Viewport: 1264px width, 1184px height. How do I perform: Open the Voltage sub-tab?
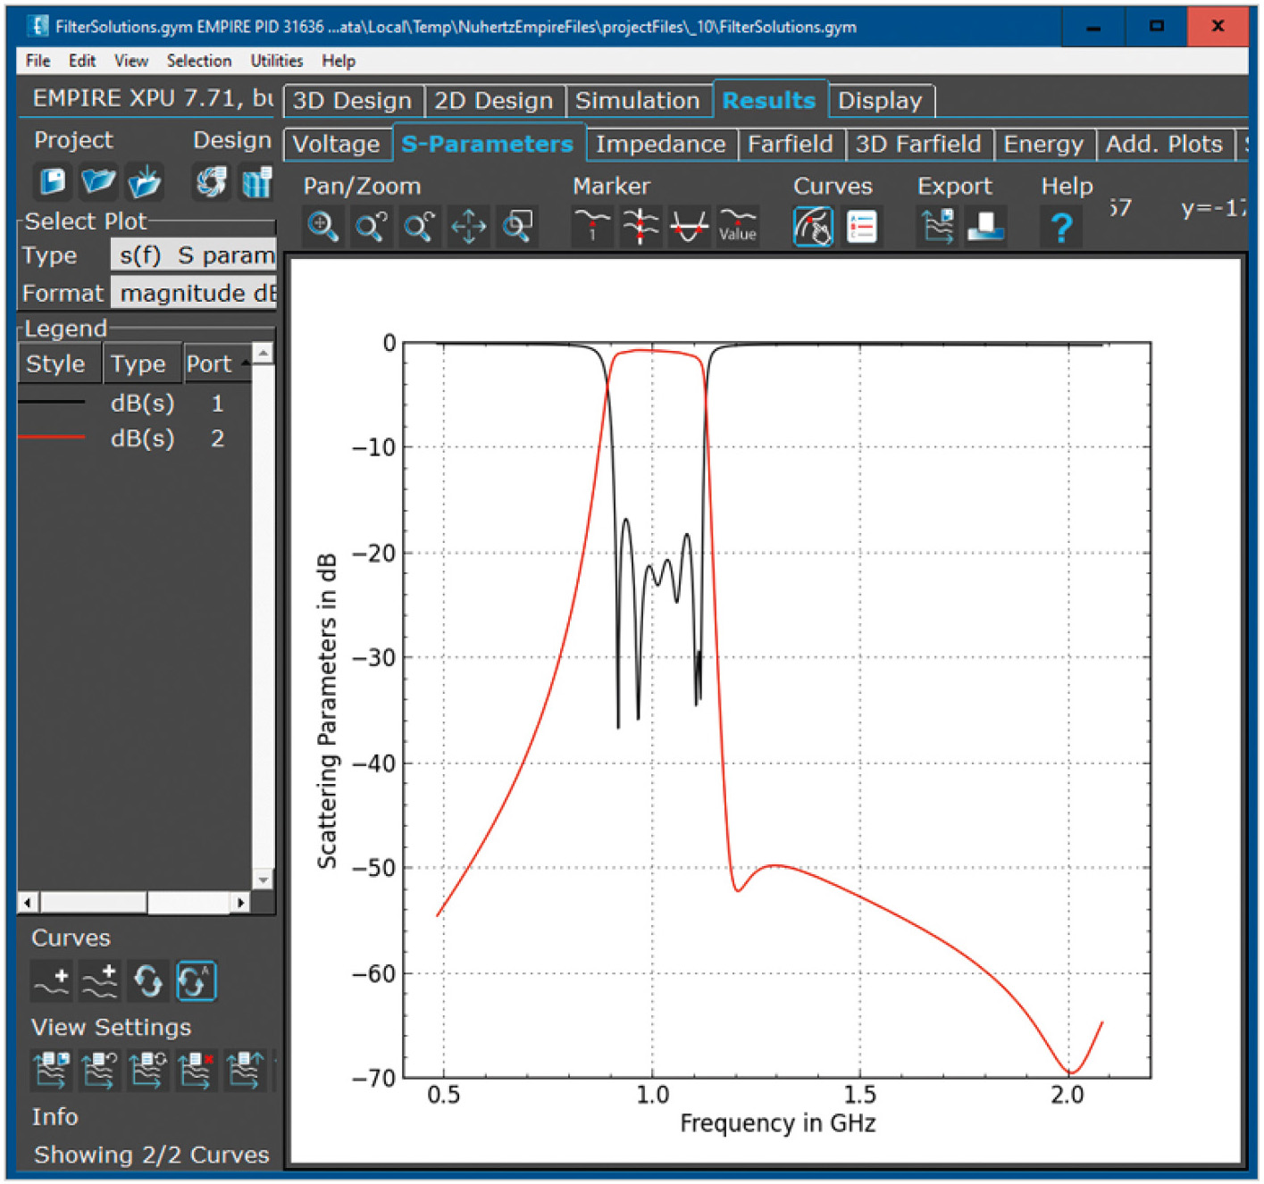tap(337, 145)
